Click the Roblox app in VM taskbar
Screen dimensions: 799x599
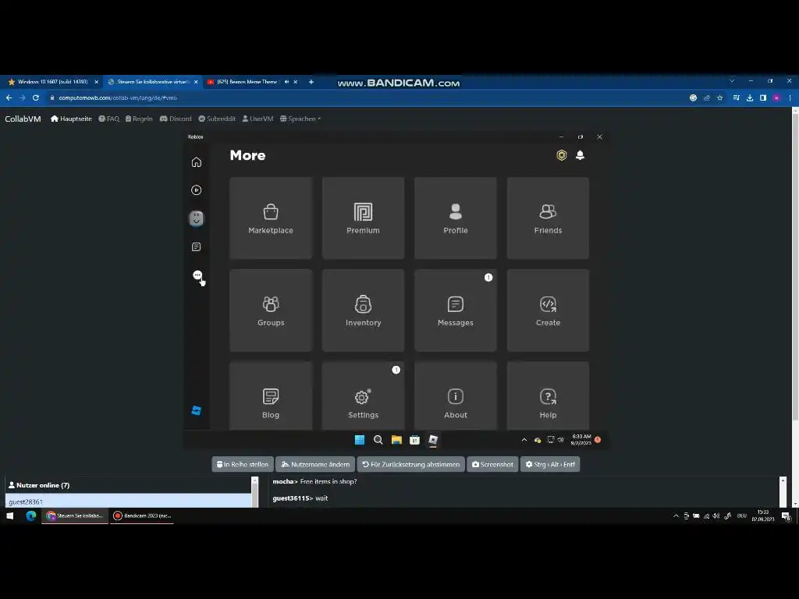(433, 440)
